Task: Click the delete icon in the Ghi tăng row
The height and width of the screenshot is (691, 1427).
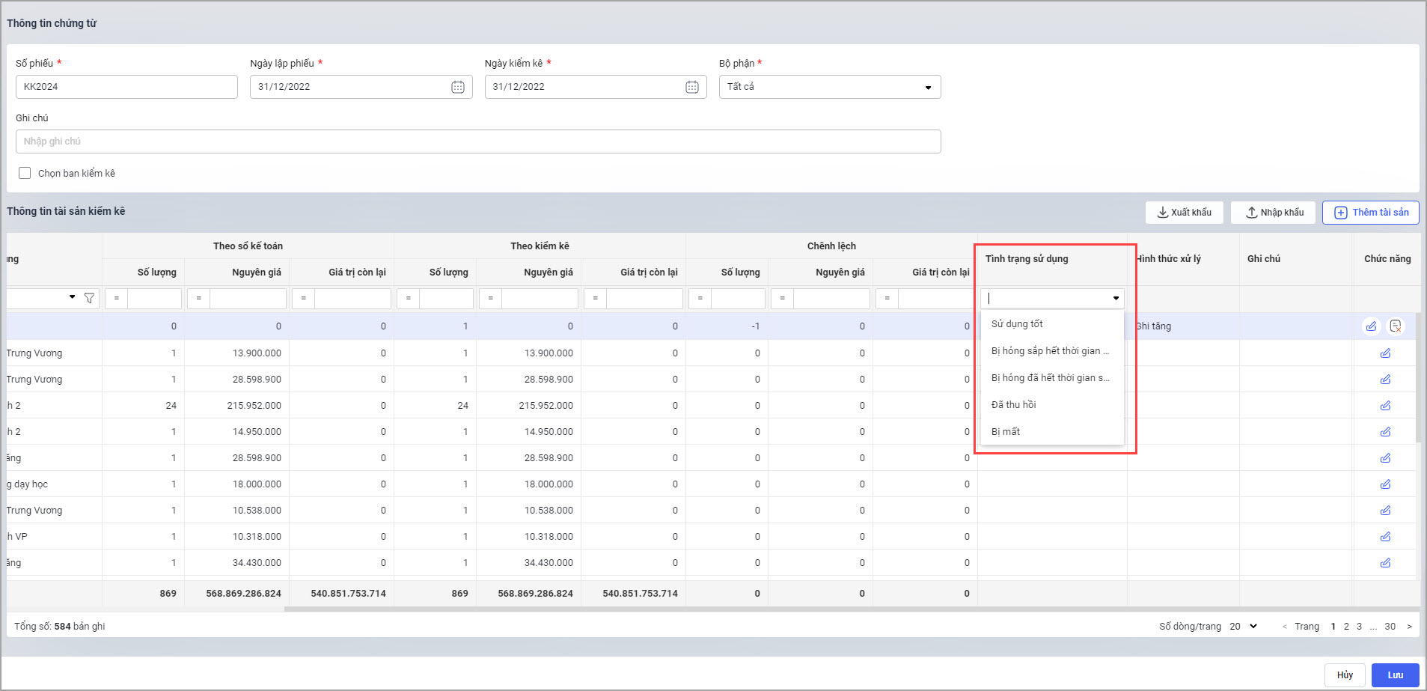Action: pos(1395,326)
